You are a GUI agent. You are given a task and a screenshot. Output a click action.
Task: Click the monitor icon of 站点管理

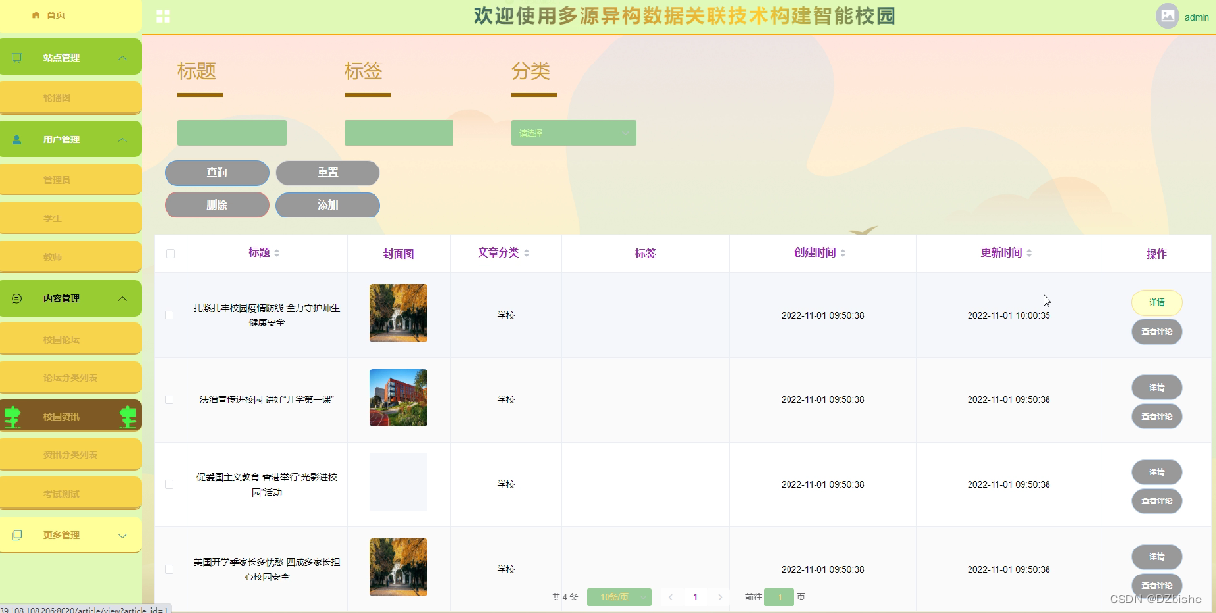[x=16, y=58]
